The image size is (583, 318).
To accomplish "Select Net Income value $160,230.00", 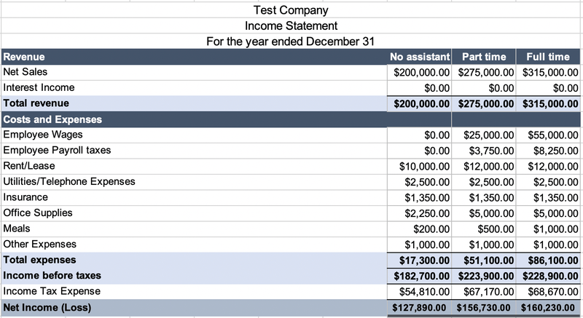I will 548,308.
